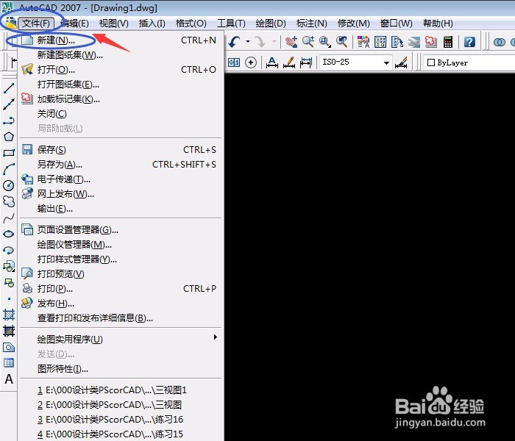Click the Tolerance dimension icon
515x441 pixels.
[x=234, y=62]
